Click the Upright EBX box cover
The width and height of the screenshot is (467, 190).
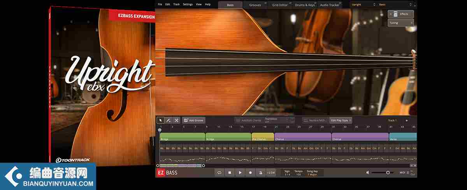(x=102, y=86)
